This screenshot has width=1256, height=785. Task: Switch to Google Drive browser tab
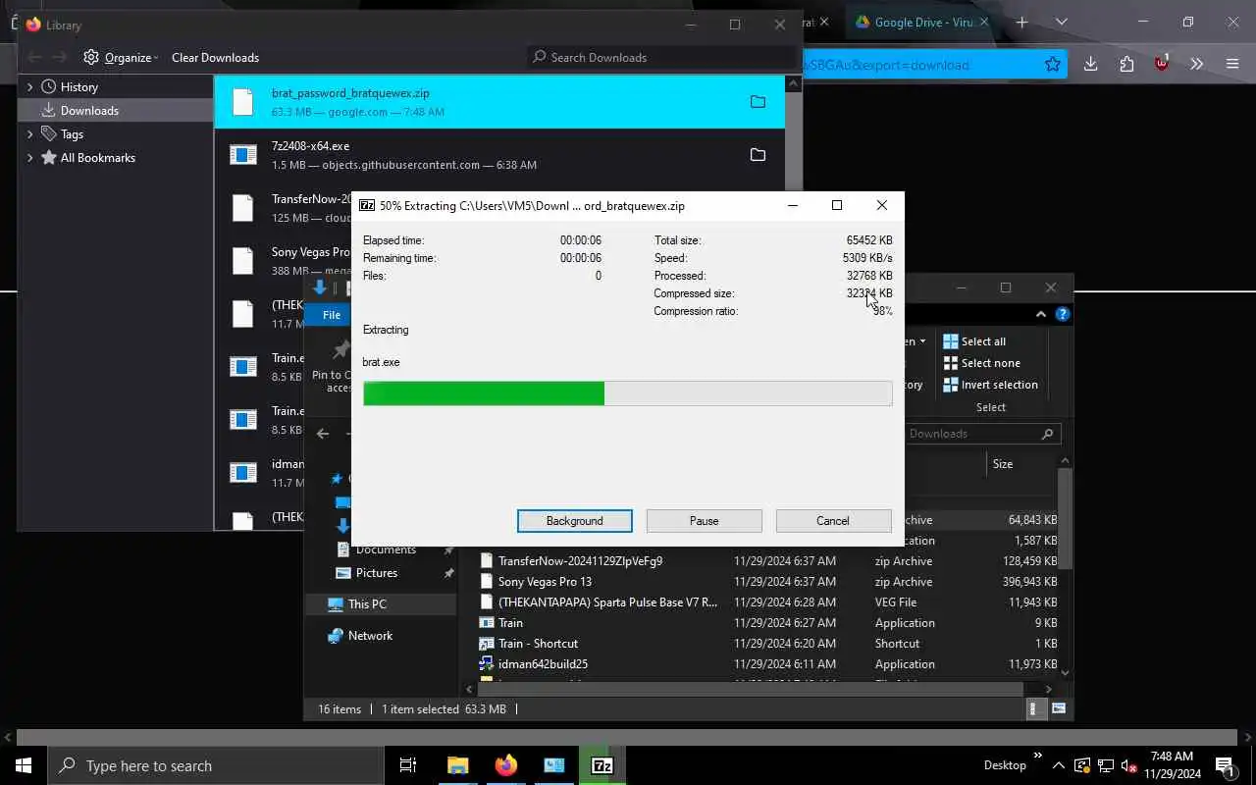tap(920, 22)
